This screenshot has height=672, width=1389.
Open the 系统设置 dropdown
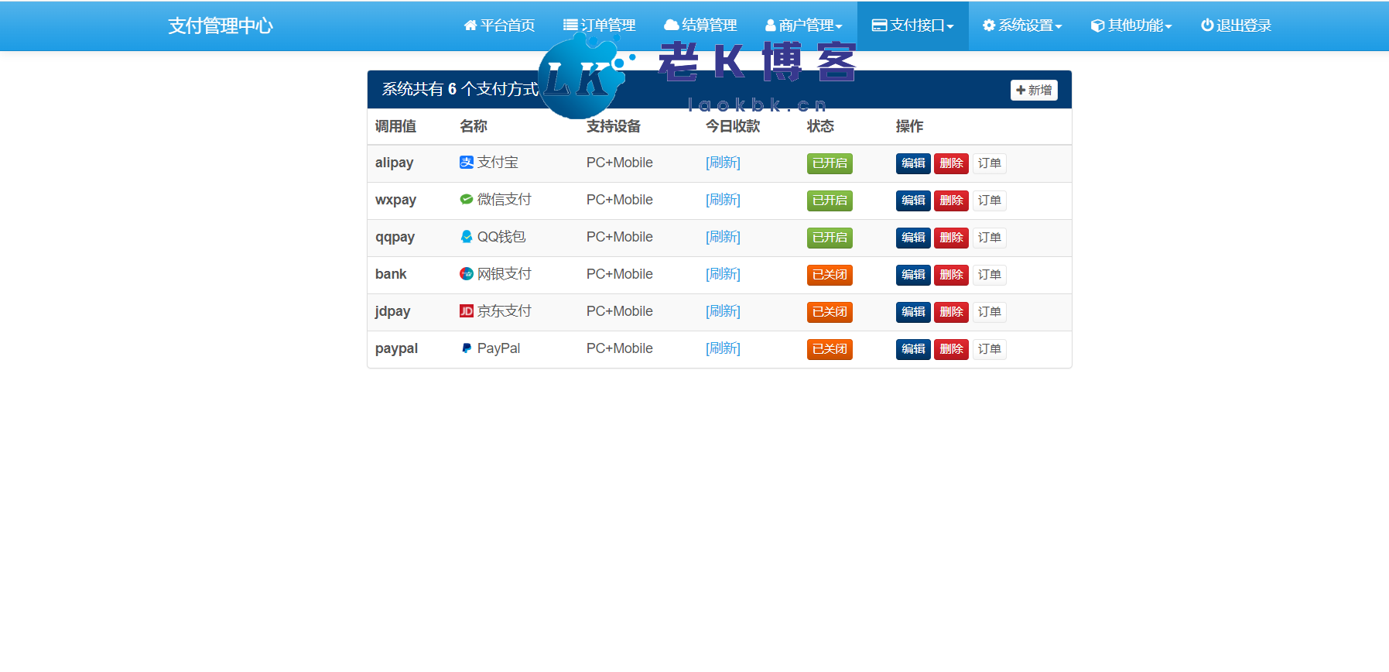coord(1022,26)
